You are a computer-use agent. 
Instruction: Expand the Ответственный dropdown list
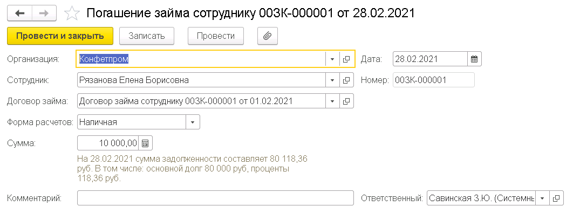[542, 198]
